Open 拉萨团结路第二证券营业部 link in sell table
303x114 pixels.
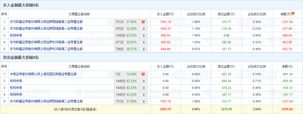click(46, 101)
